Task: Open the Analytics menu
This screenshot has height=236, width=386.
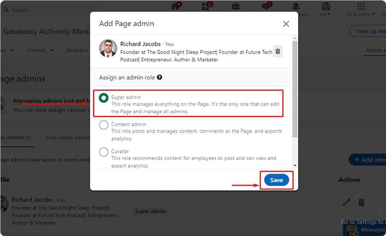Action: pyautogui.click(x=77, y=50)
